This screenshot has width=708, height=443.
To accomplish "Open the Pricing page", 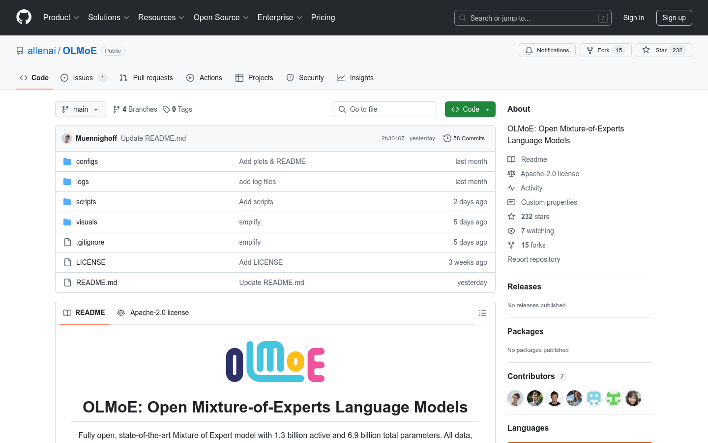I will point(323,17).
